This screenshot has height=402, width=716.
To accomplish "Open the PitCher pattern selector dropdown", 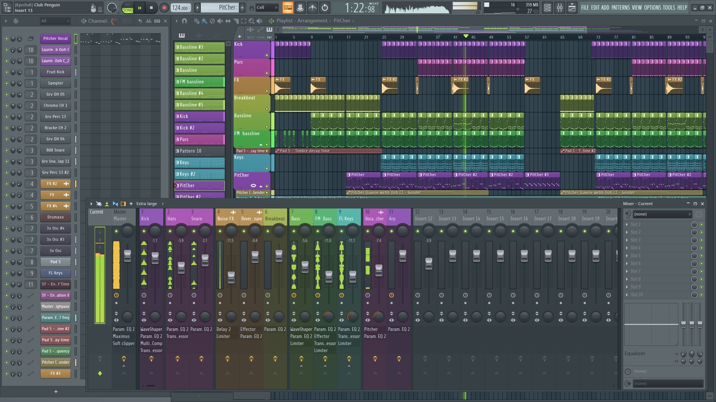I will point(220,7).
